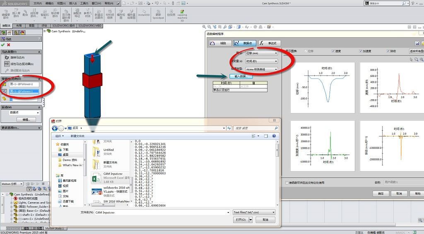Open the 工具 Tools menu
Image resolution: width=424 pixels, height=234 pixels.
coord(84,3)
